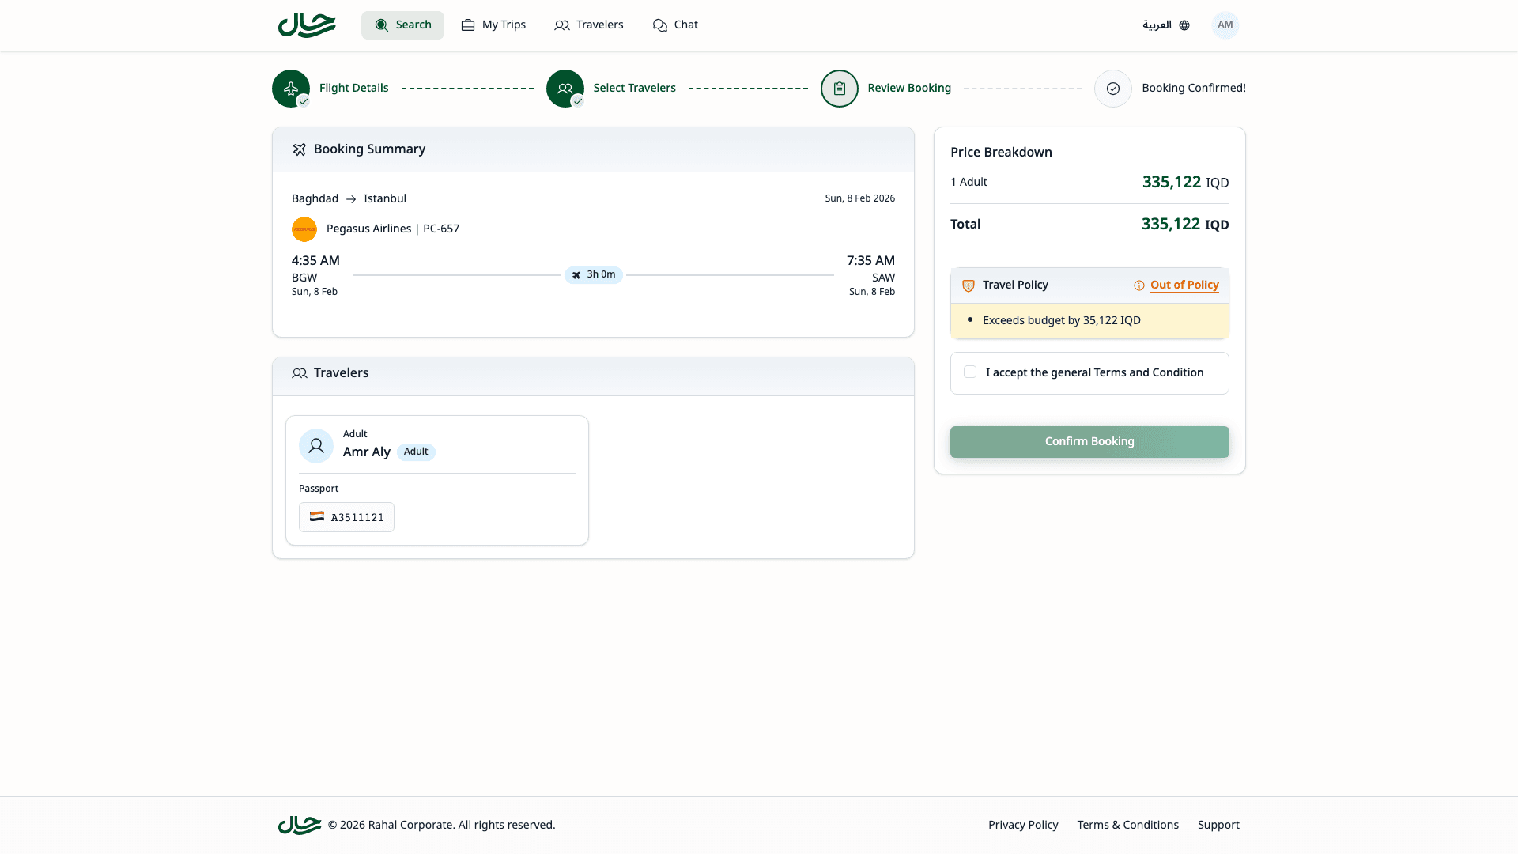1518x854 pixels.
Task: Open the language globe selector
Action: (x=1184, y=25)
